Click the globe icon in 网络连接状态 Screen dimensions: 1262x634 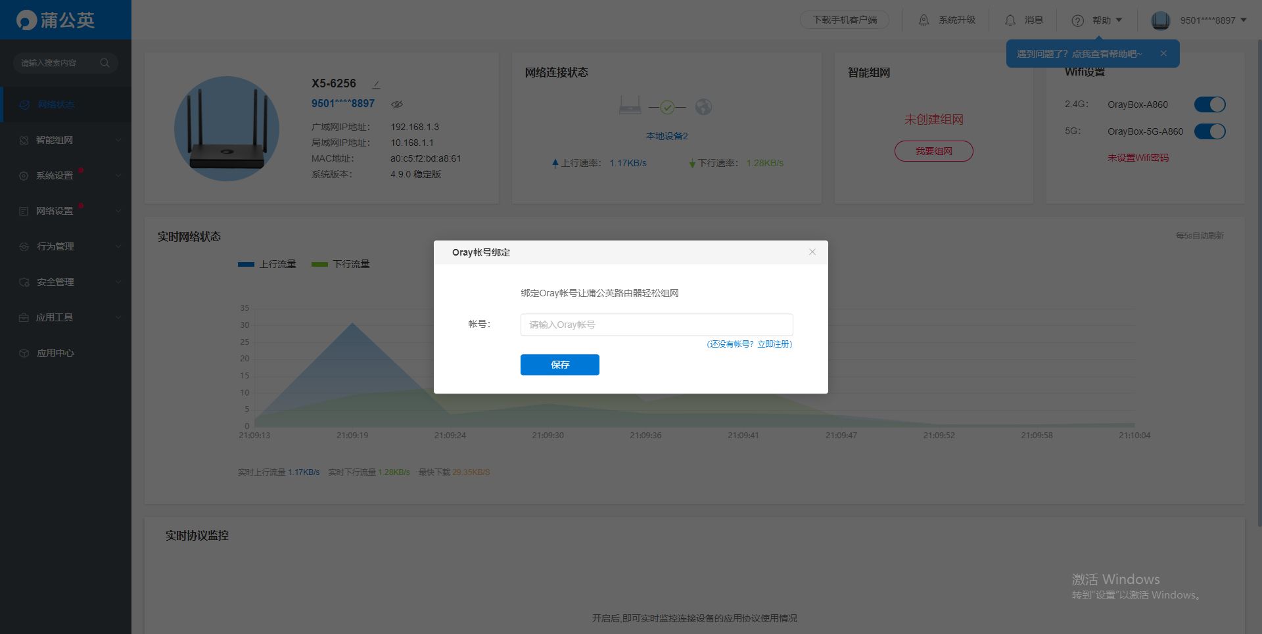click(x=703, y=106)
